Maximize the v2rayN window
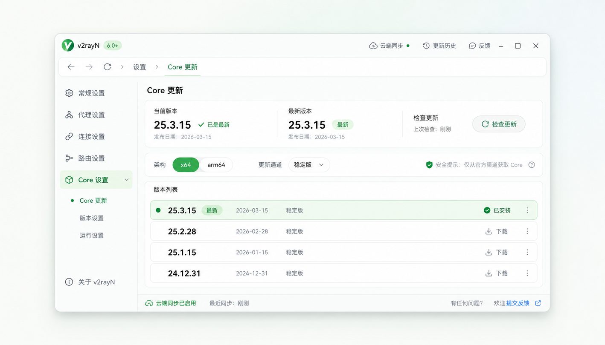605x345 pixels. tap(518, 46)
